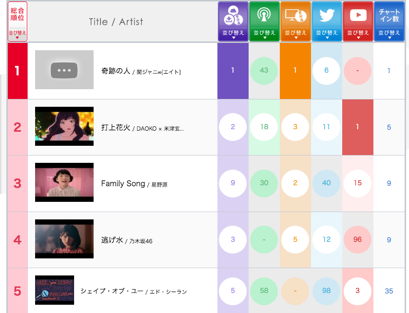This screenshot has height=313, width=409.
Task: Select the 逃げ水 video thumbnail
Action: 64,239
